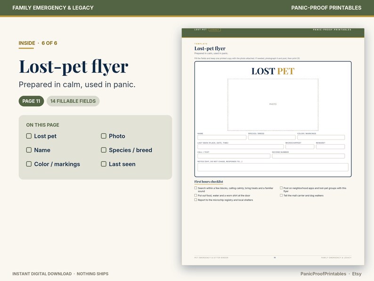374x281 pixels.
Task: Click the PAGE 11 badge
Action: click(x=31, y=101)
